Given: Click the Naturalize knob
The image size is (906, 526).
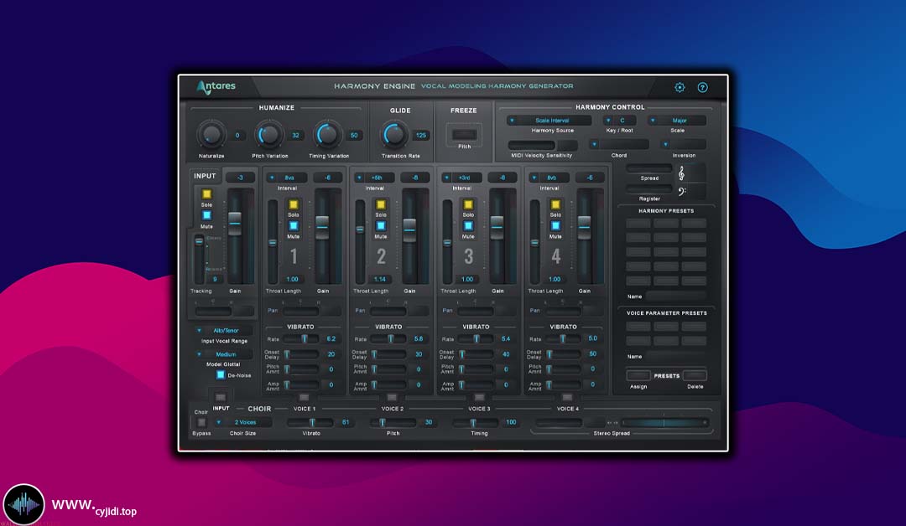Looking at the screenshot, I should pyautogui.click(x=211, y=135).
